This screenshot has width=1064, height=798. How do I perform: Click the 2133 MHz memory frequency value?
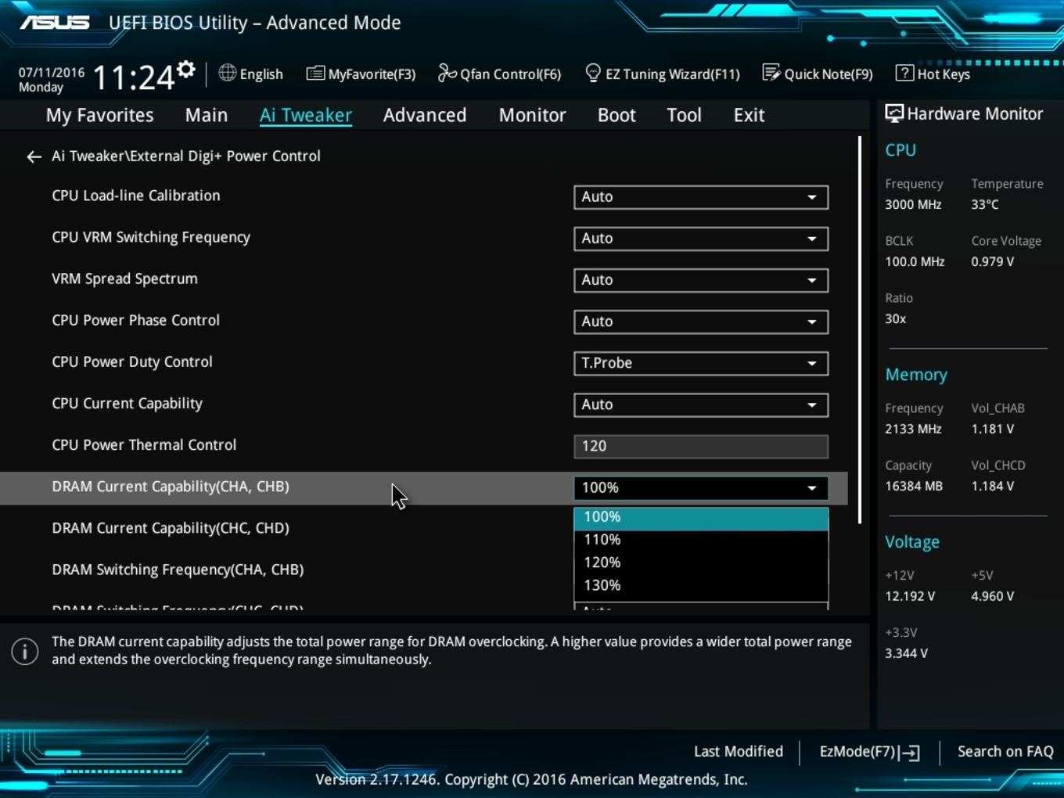click(x=913, y=429)
